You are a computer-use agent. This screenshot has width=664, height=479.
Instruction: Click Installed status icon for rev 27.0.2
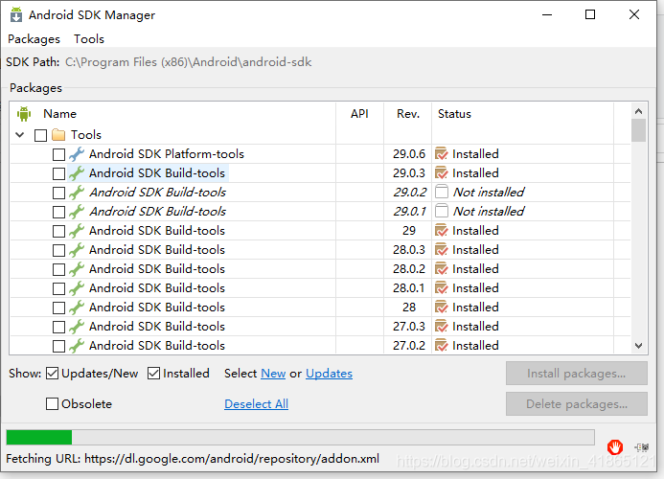coord(442,346)
